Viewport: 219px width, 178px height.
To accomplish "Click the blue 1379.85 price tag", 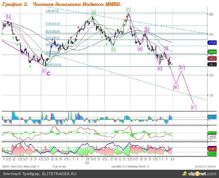I will tap(213, 43).
